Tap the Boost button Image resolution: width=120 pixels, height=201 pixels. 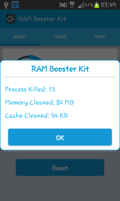[60, 167]
